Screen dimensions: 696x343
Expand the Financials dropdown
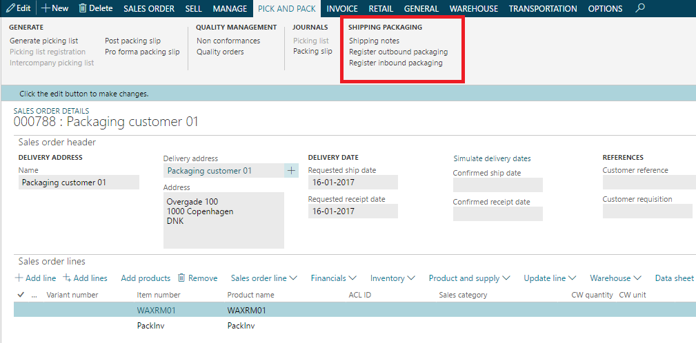pyautogui.click(x=333, y=278)
